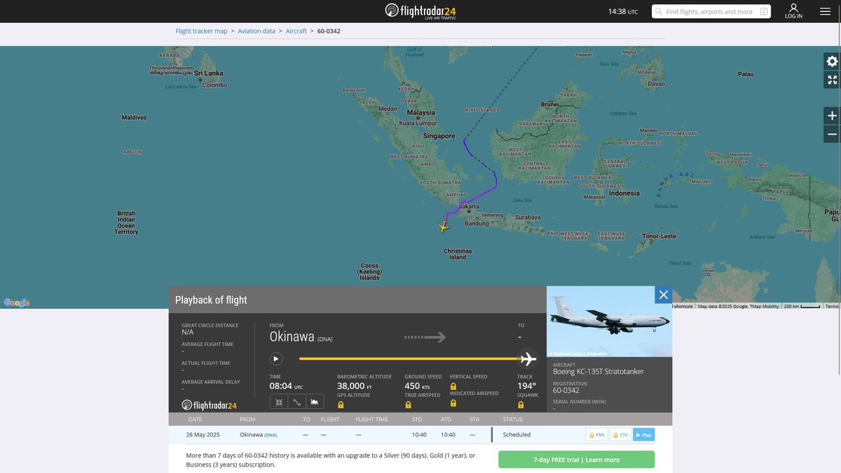Click the Jakarta label on the map
This screenshot has width=841, height=473.
click(x=470, y=207)
